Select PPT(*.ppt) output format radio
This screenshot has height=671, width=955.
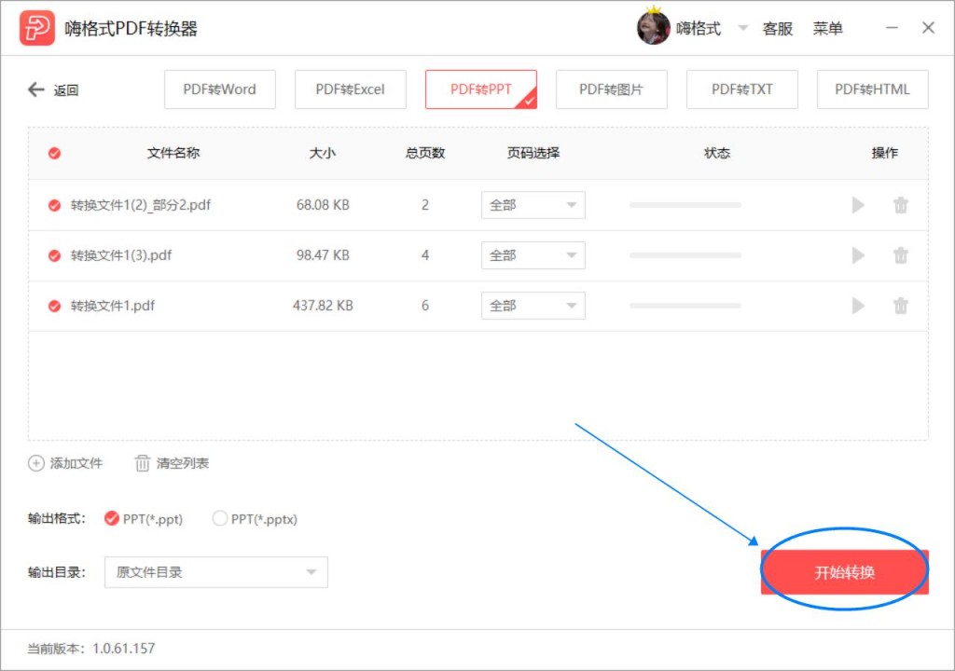pyautogui.click(x=112, y=518)
